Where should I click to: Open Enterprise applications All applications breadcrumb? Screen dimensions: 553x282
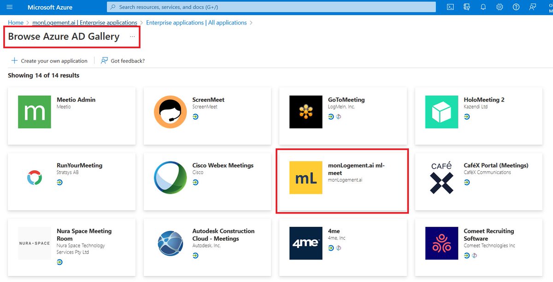point(196,23)
